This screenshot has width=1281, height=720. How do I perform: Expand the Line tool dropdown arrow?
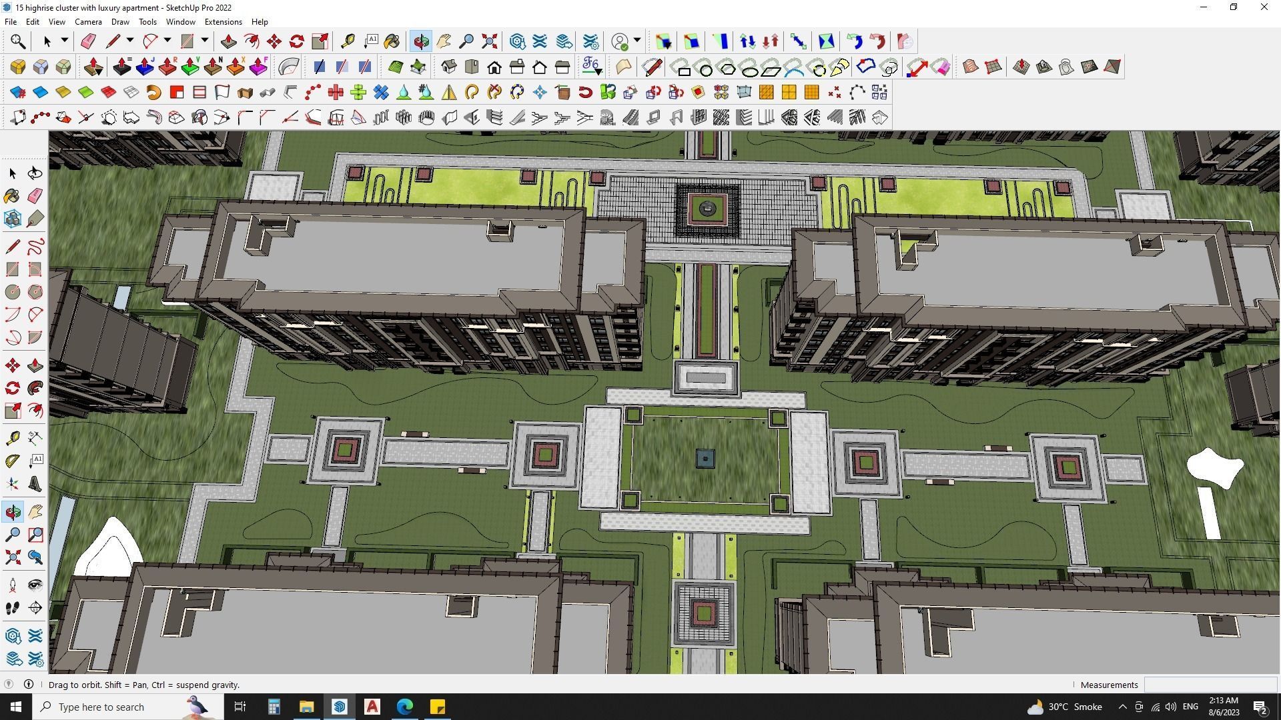point(130,41)
